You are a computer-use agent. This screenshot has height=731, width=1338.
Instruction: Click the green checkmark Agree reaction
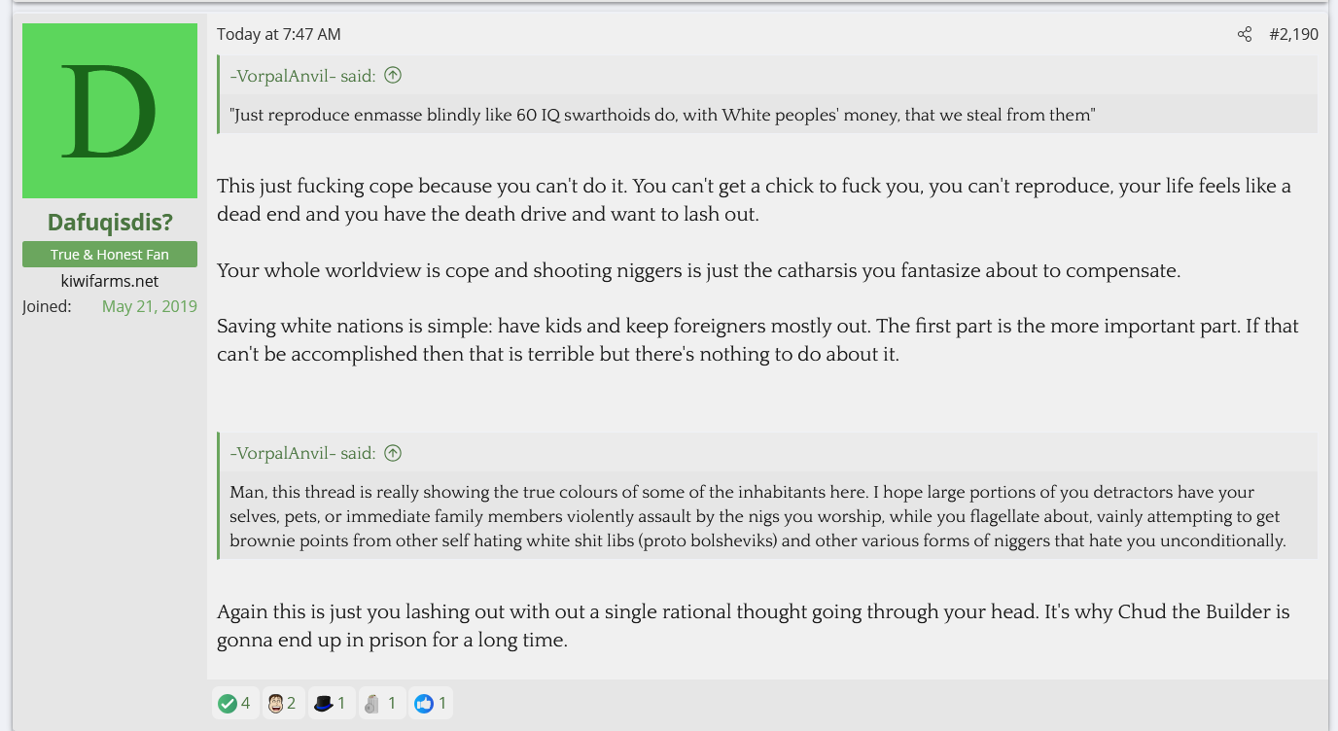coord(228,703)
